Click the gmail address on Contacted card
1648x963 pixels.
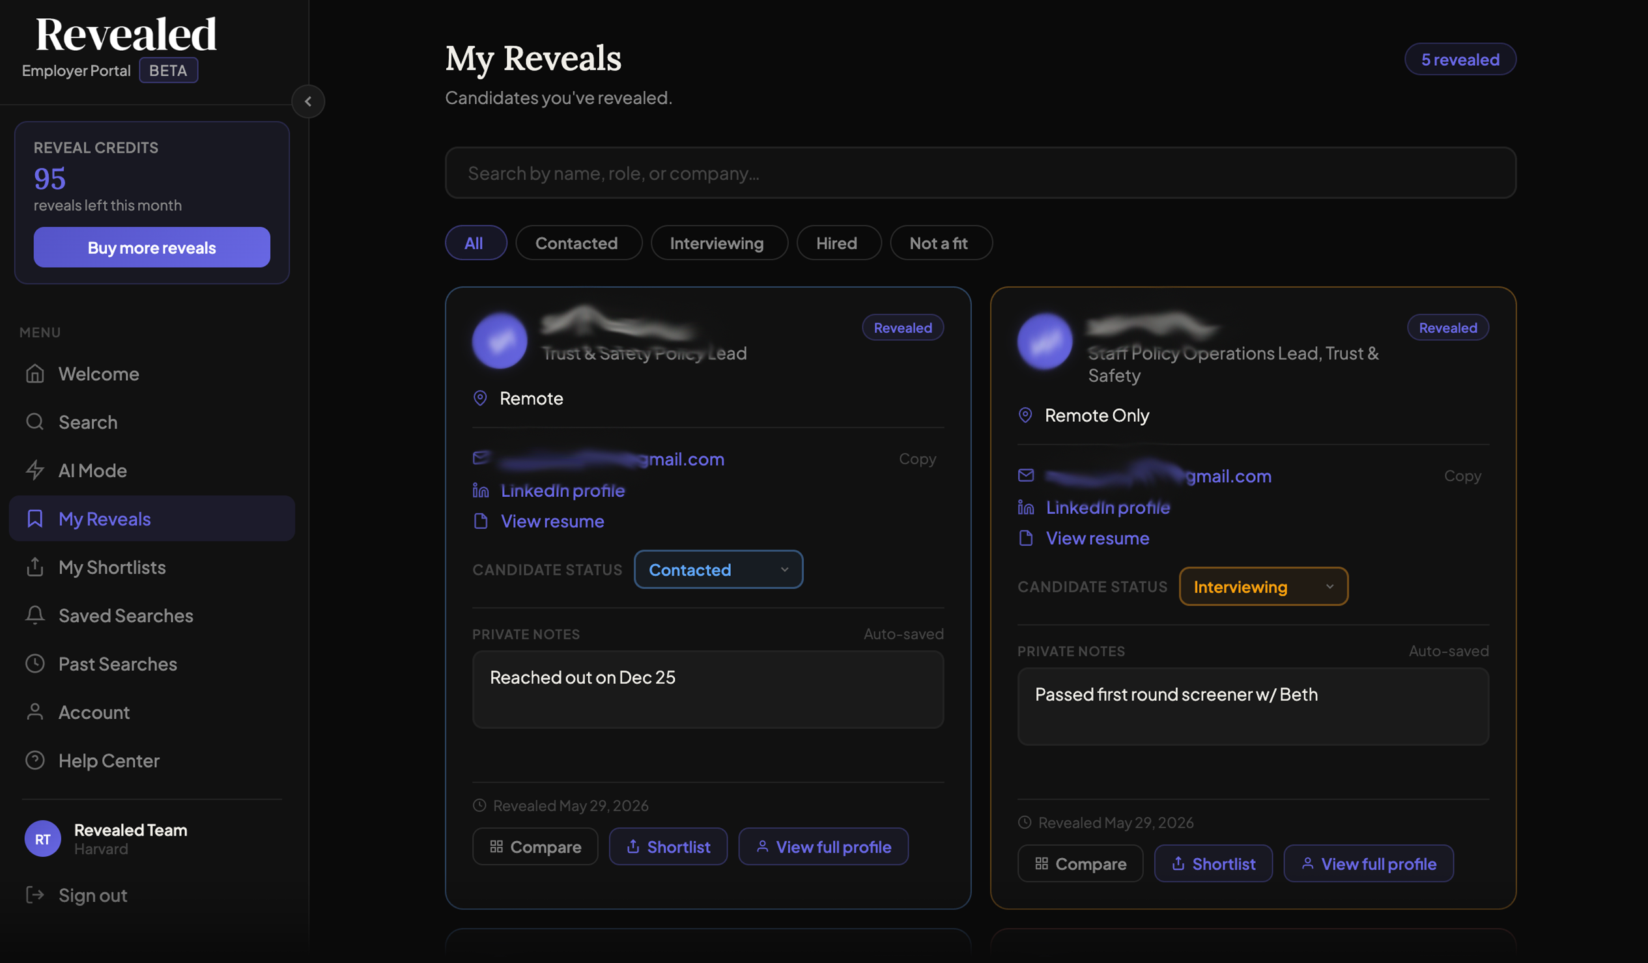tap(612, 459)
